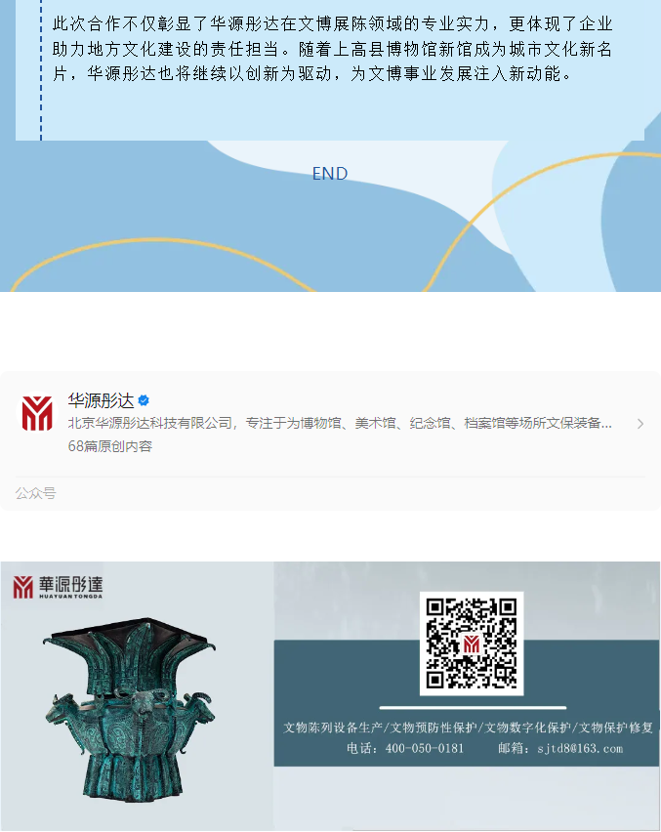The width and height of the screenshot is (661, 832).
Task: Click the QR code in the banner
Action: (472, 644)
